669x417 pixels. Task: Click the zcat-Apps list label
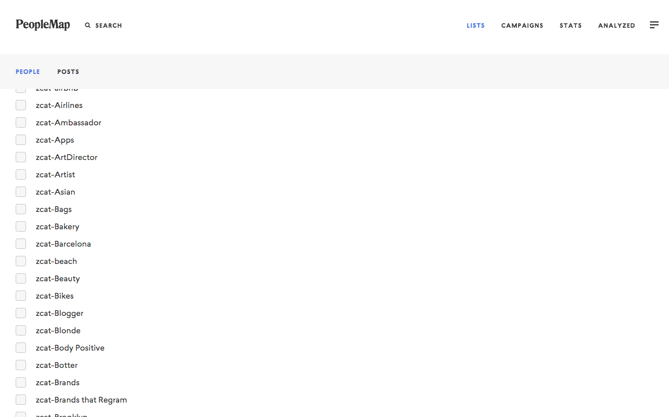pos(55,140)
